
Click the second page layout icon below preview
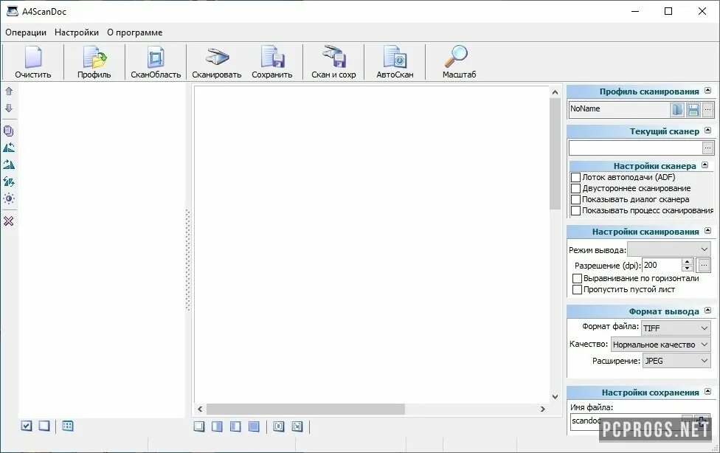click(x=217, y=426)
